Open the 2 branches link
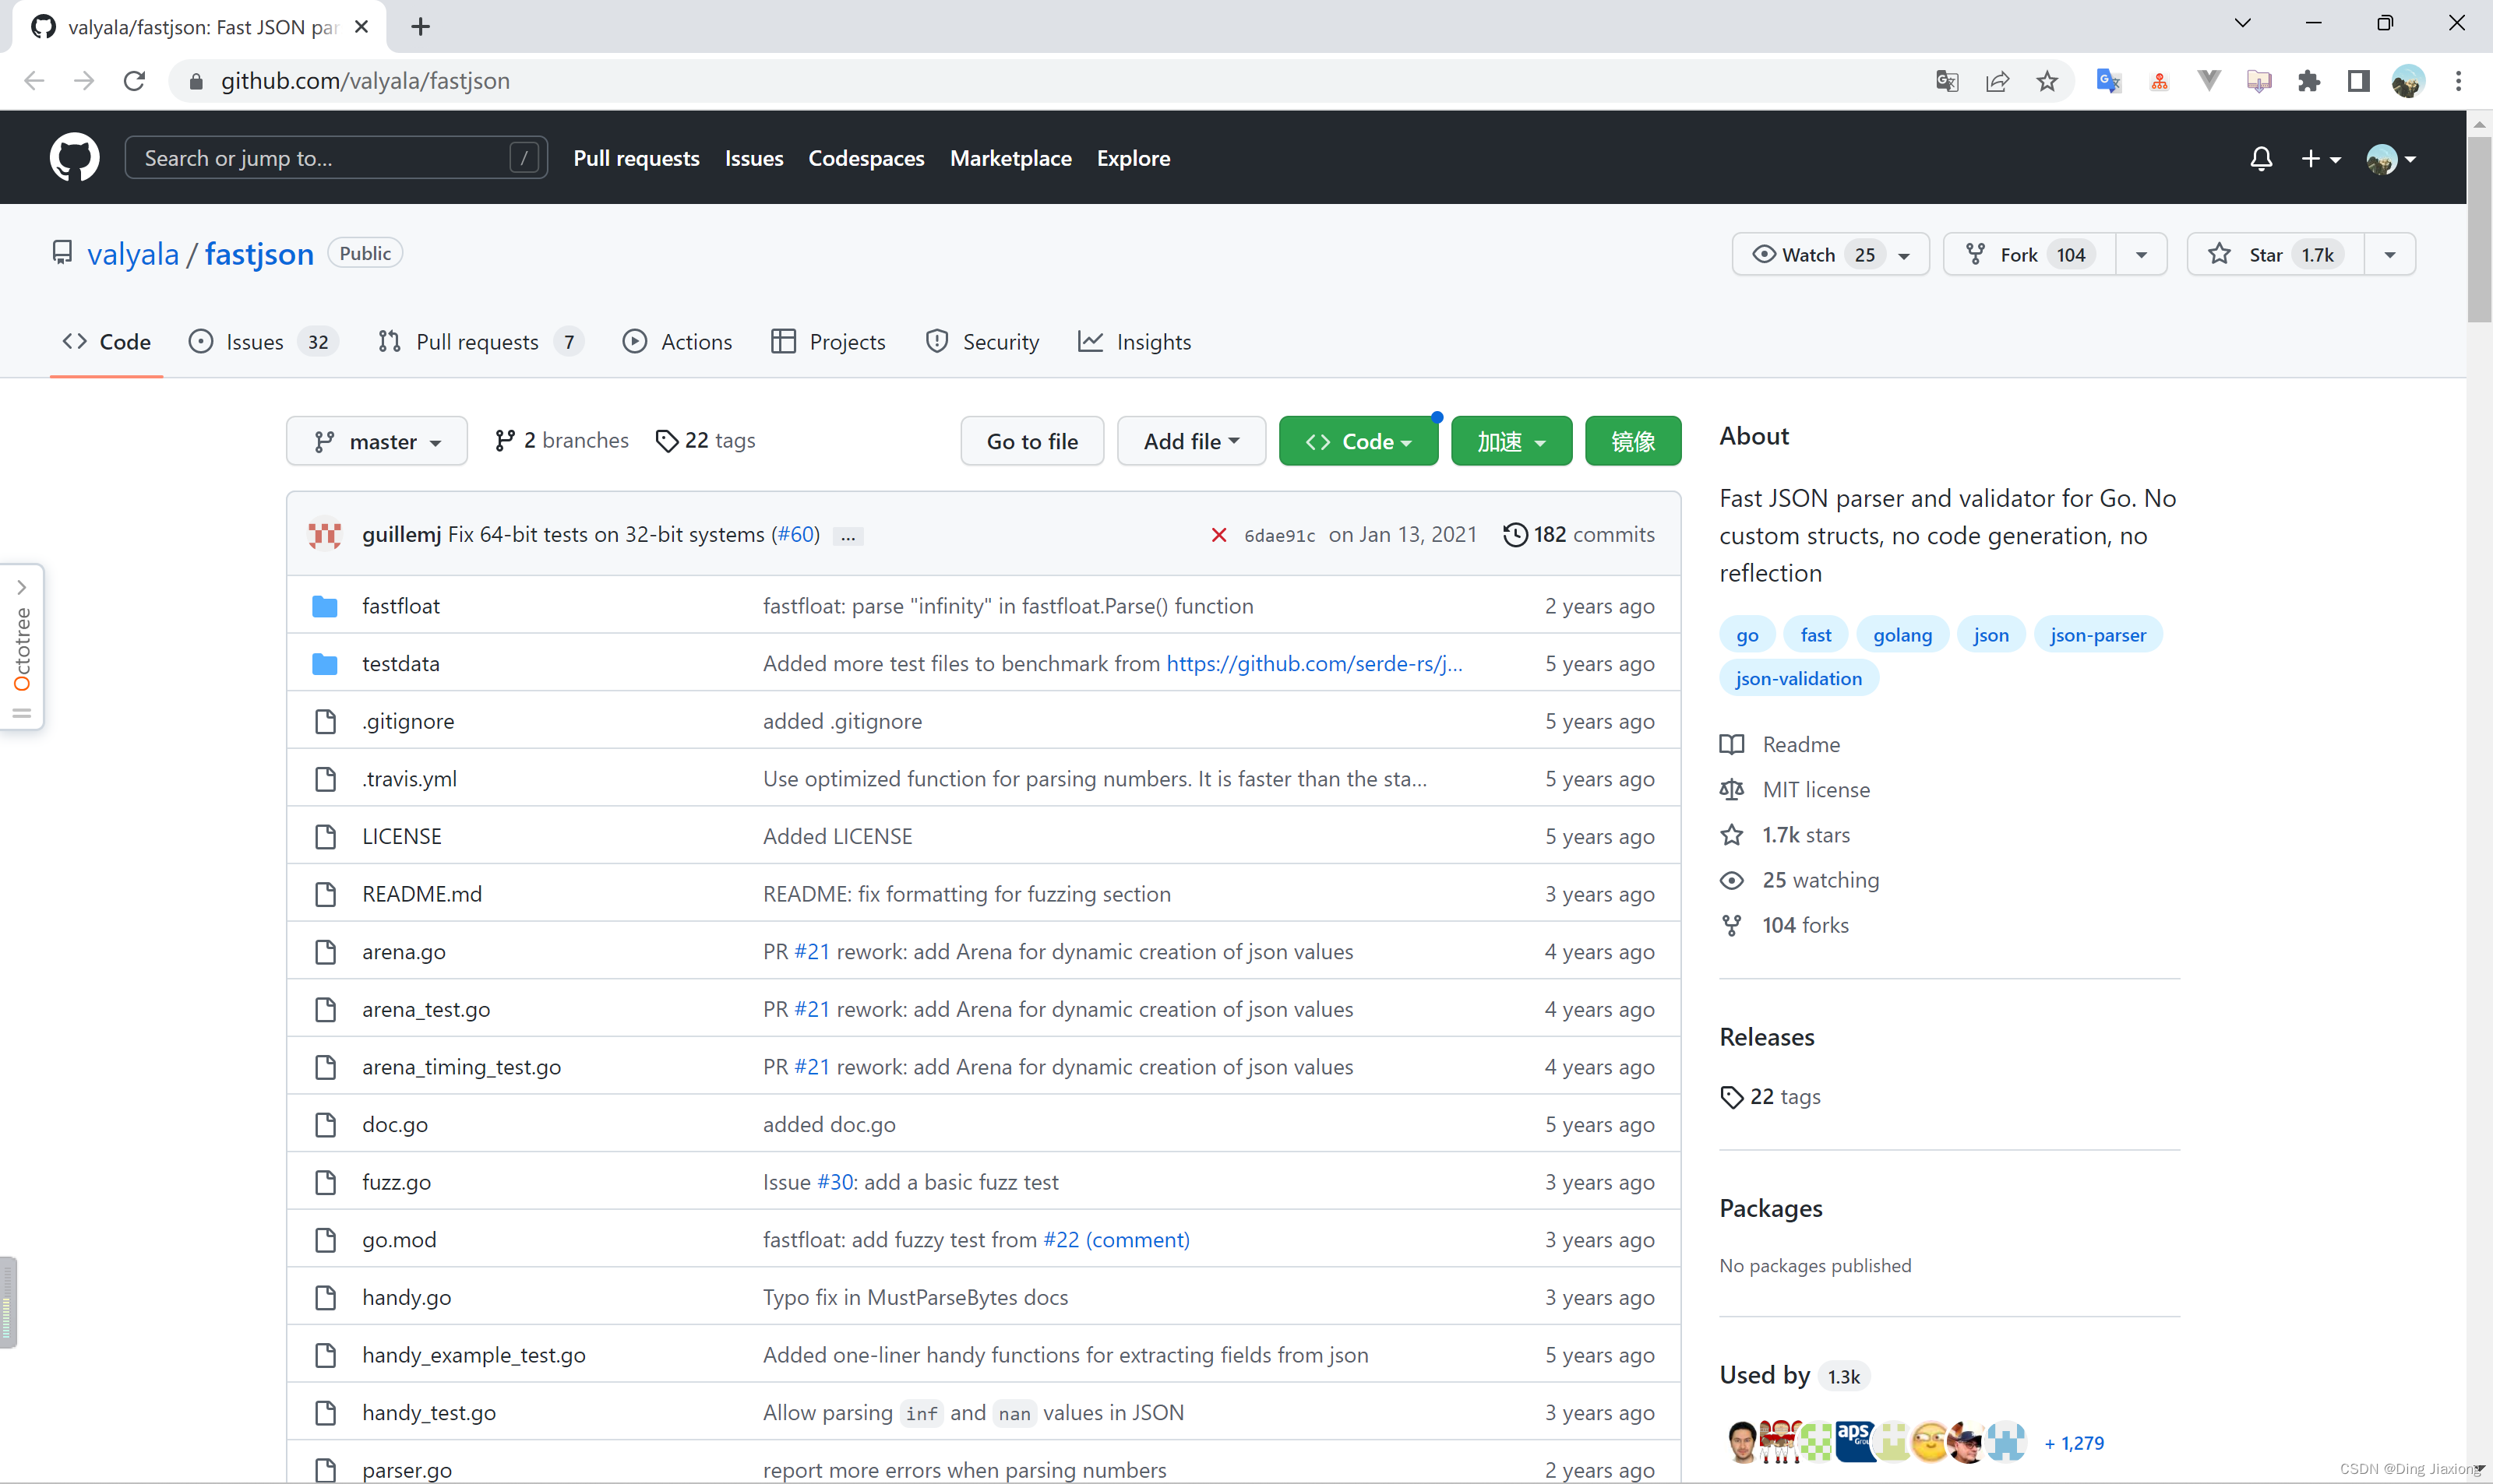The image size is (2493, 1484). click(x=561, y=441)
